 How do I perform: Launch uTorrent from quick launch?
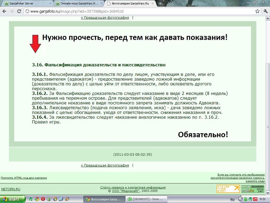pos(31,199)
